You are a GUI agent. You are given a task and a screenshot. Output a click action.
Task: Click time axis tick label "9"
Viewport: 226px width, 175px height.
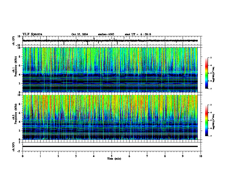(183, 156)
